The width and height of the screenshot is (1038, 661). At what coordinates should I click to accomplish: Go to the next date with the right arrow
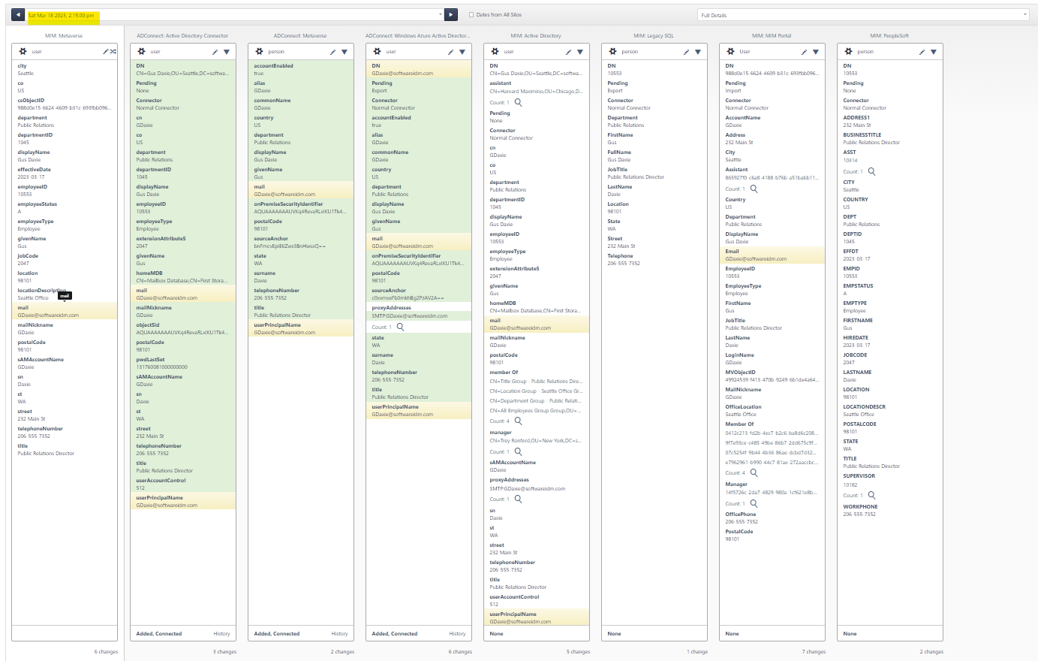click(451, 15)
